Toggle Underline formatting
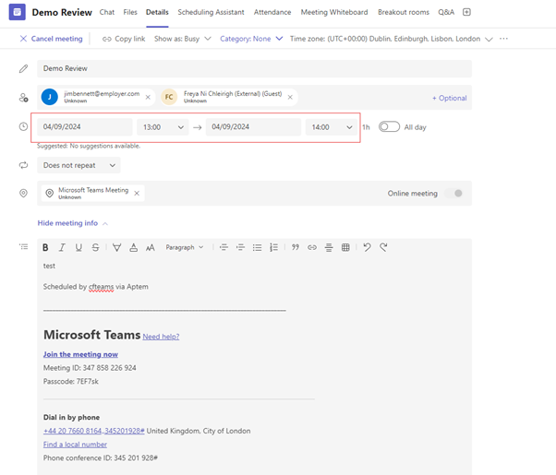This screenshot has height=475, width=556. coord(79,247)
